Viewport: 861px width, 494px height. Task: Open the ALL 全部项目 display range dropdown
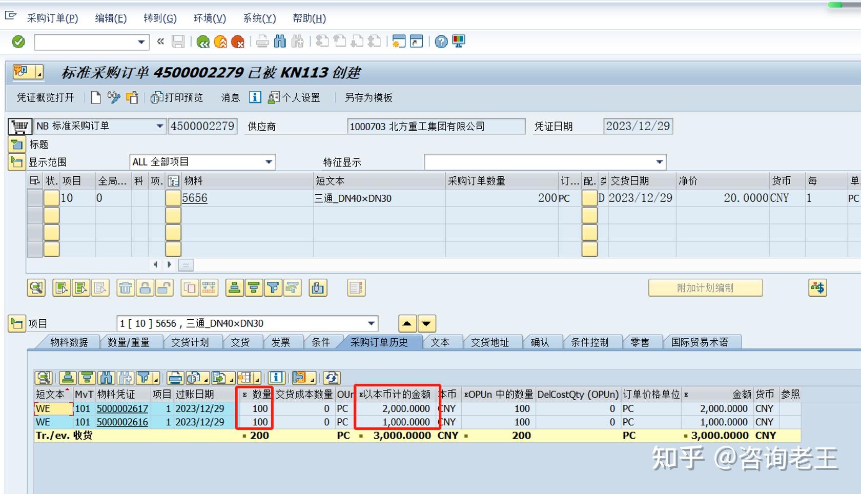[x=269, y=161]
